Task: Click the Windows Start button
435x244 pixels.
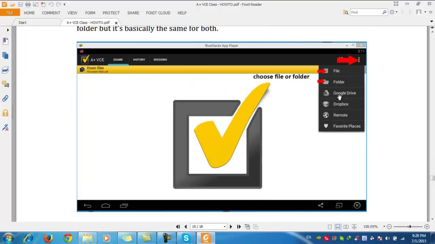Action: (x=8, y=238)
